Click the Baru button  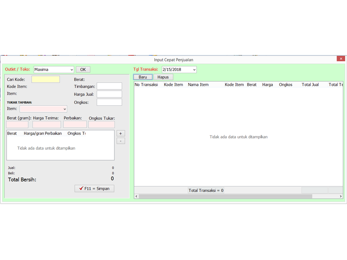pos(143,77)
